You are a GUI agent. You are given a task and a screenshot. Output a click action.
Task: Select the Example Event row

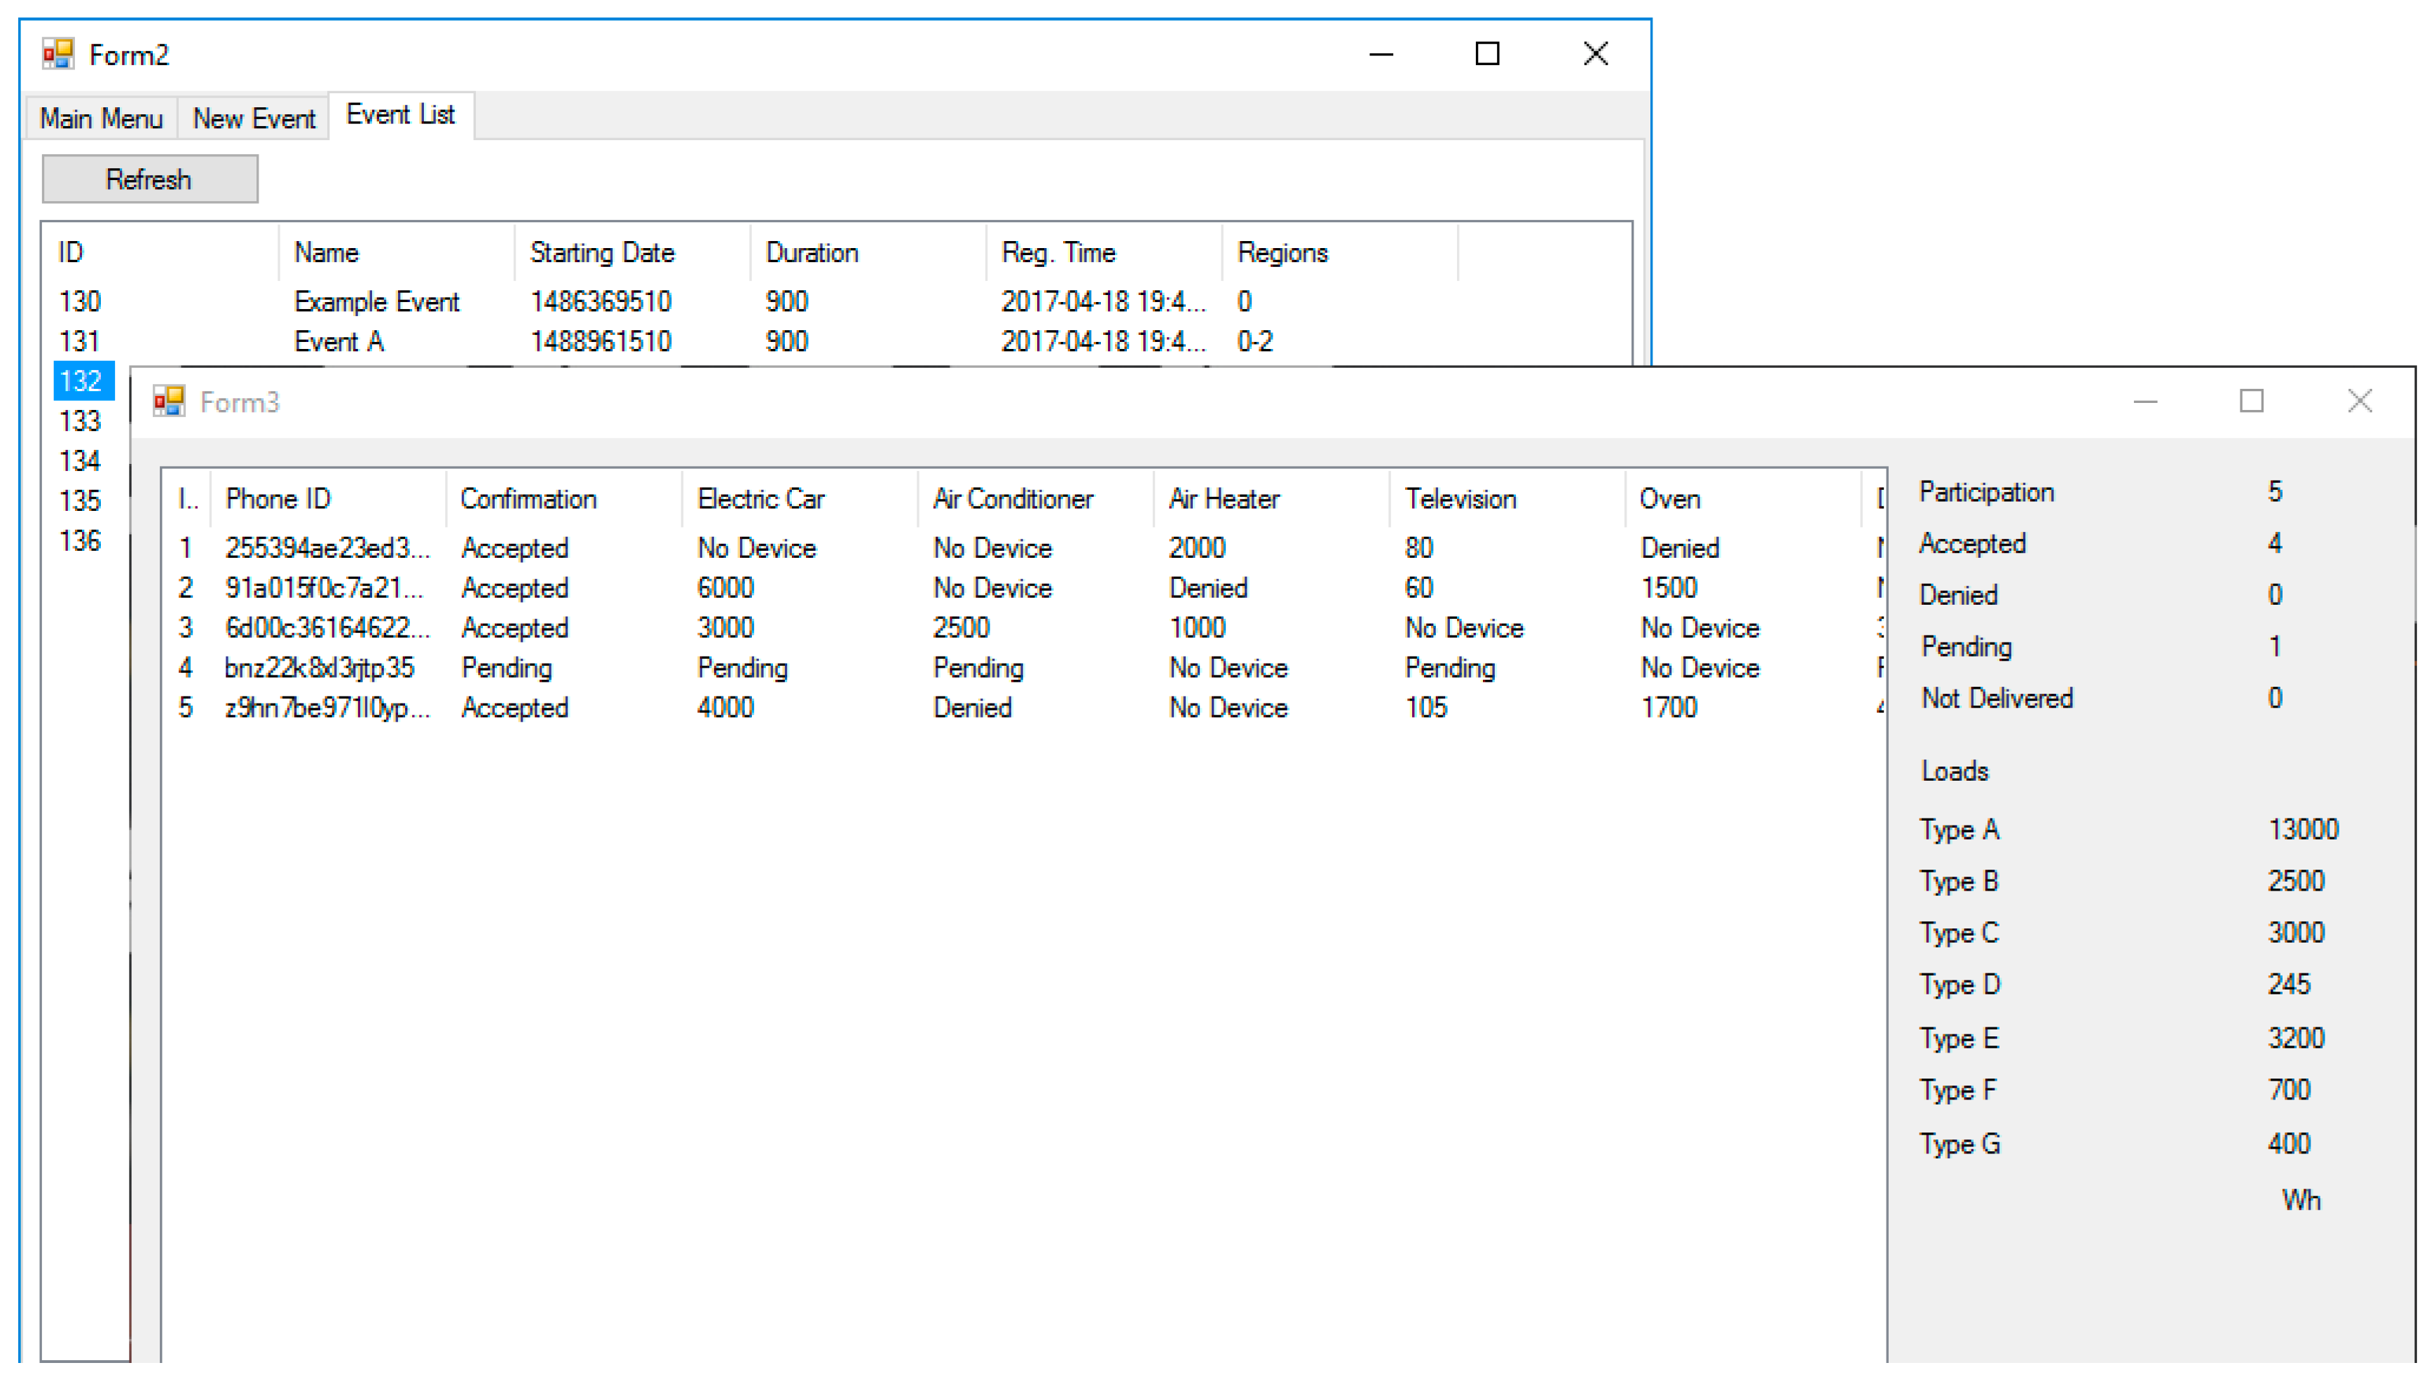click(376, 301)
